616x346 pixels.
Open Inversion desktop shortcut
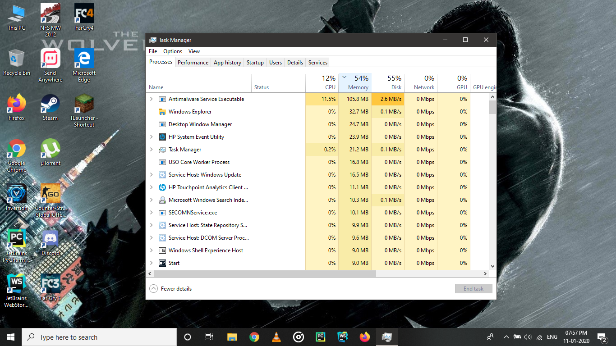point(17,198)
